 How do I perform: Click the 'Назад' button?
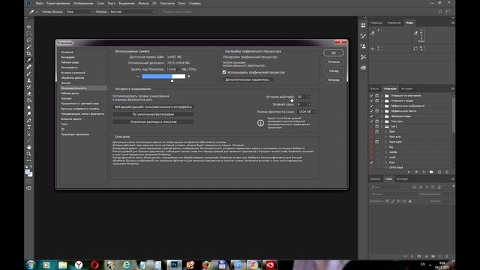tap(334, 70)
